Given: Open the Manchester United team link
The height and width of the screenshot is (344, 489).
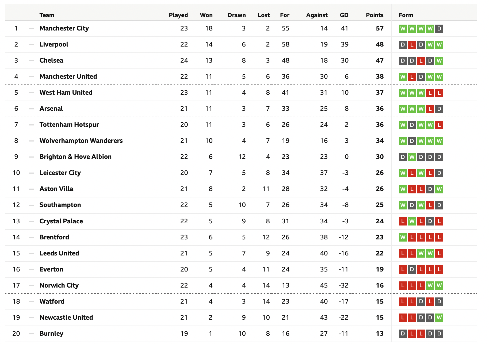Looking at the screenshot, I should click(68, 77).
